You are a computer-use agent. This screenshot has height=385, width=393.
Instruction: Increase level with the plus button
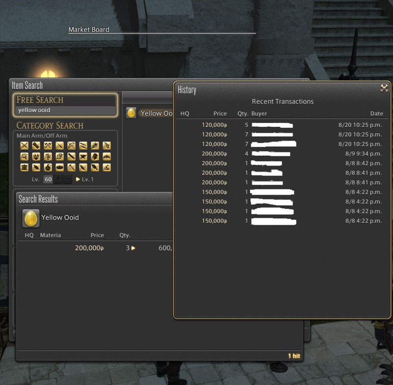(x=58, y=179)
